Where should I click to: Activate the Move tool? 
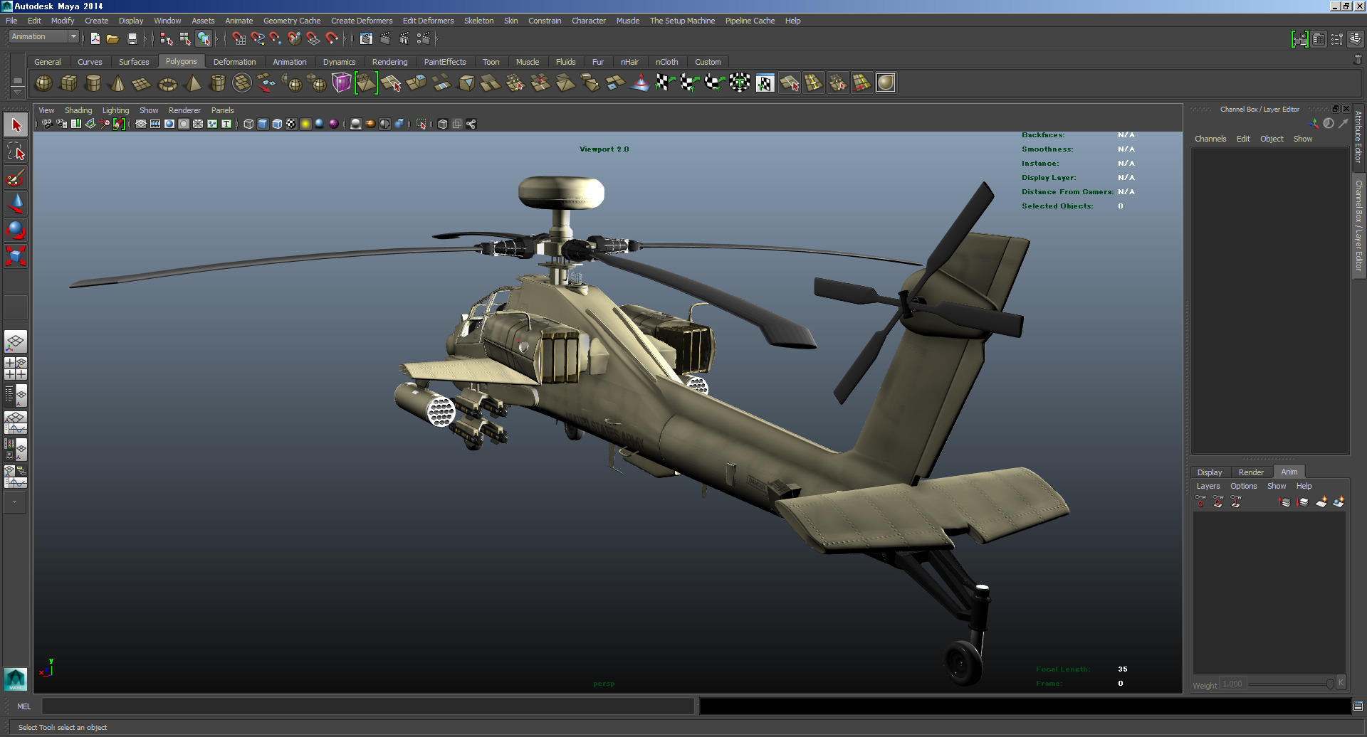(16, 204)
